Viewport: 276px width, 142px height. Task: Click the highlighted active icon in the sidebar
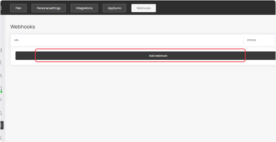[2, 125]
